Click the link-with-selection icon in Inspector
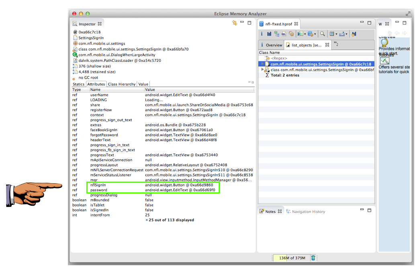 click(235, 24)
